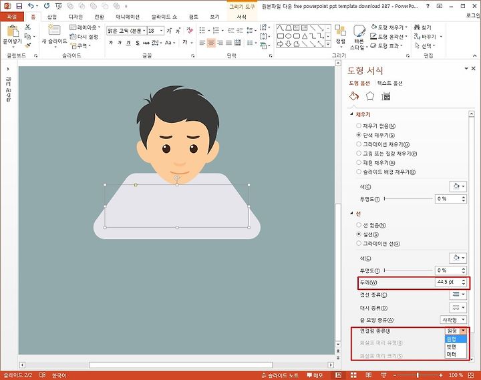This screenshot has height=380, width=481.
Task: Select 패턴 채우기 (Pattern fill) radio button
Action: click(358, 162)
